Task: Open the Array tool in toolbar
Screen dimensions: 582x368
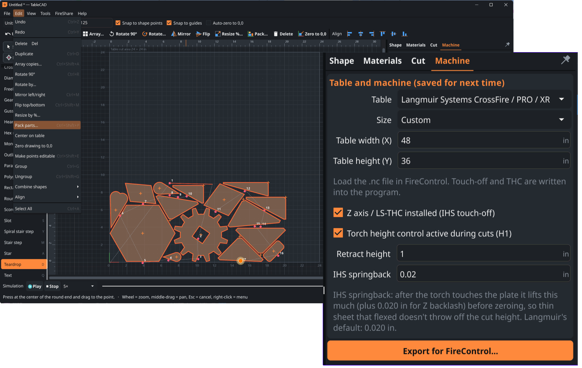Action: point(93,34)
